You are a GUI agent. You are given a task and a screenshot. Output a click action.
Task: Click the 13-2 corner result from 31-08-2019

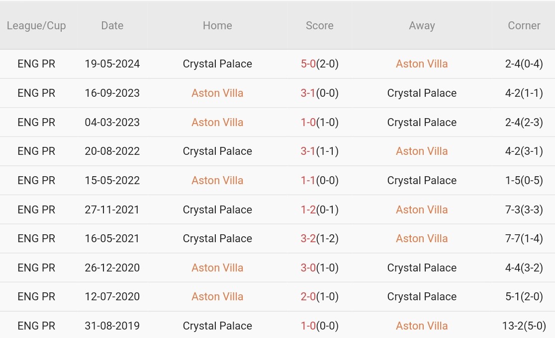524,326
